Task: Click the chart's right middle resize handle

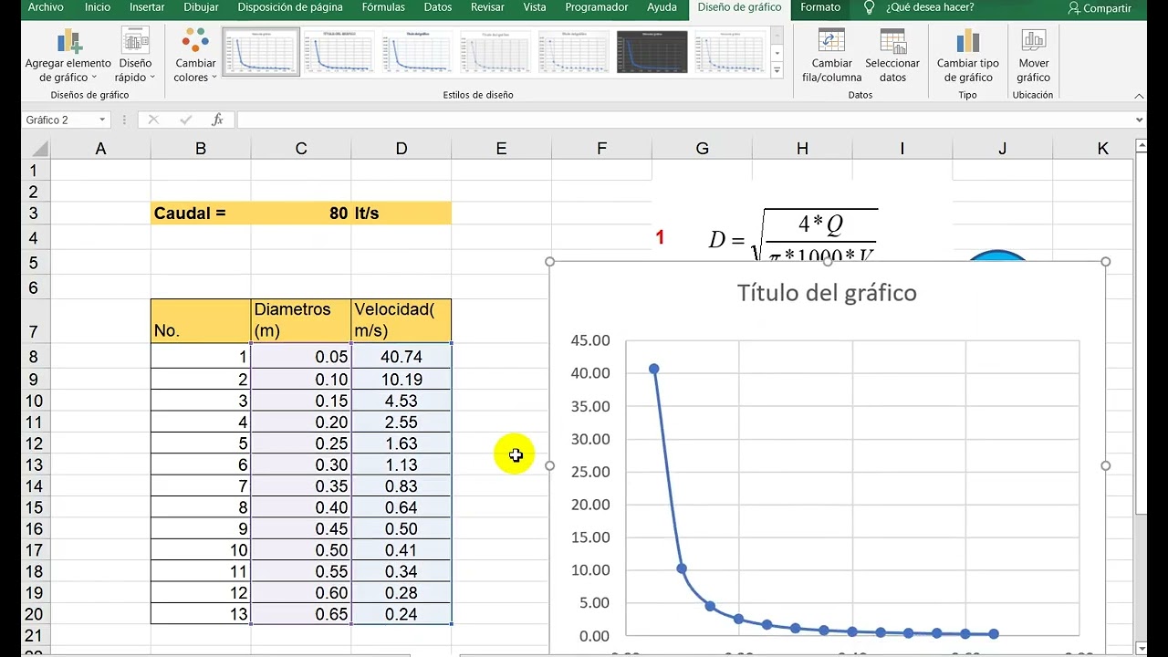Action: coord(1106,465)
